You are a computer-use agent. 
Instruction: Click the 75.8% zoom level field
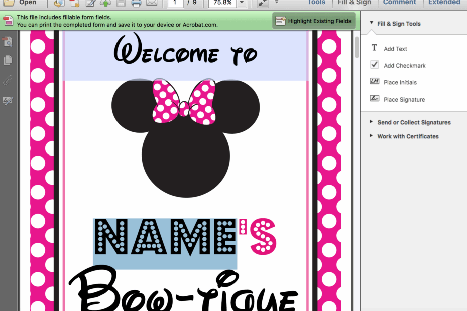click(x=222, y=3)
